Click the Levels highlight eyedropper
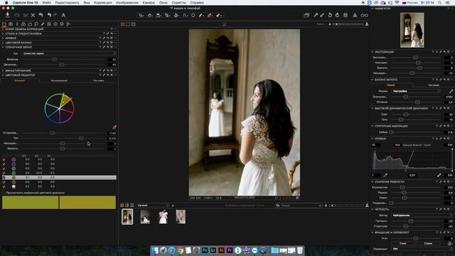The image size is (455, 256). (439, 175)
